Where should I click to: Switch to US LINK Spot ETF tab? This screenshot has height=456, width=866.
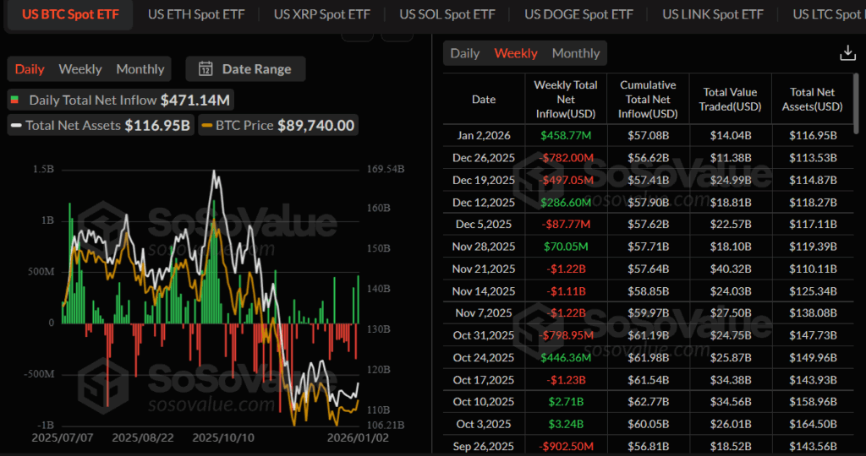(x=713, y=14)
